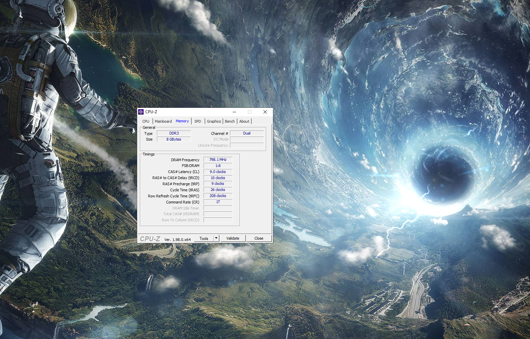Click the Close button at bottom

coord(259,238)
